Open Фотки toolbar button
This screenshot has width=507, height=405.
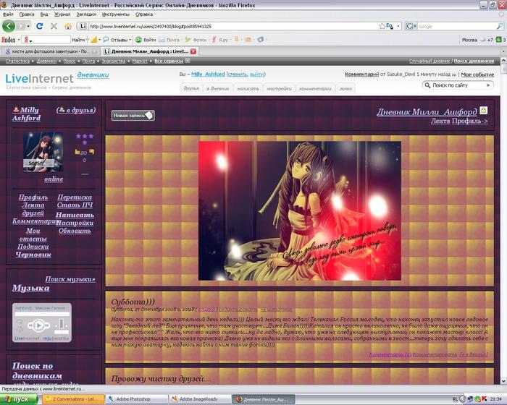[x=196, y=40]
